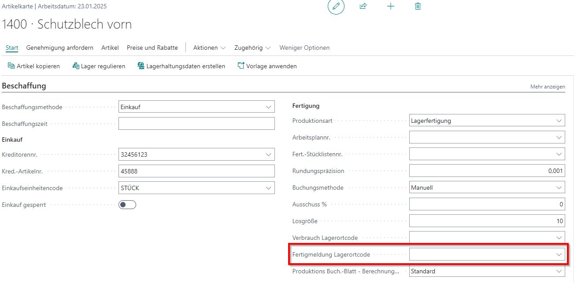Expand the Aktionen menu
This screenshot has width=574, height=283.
[209, 48]
